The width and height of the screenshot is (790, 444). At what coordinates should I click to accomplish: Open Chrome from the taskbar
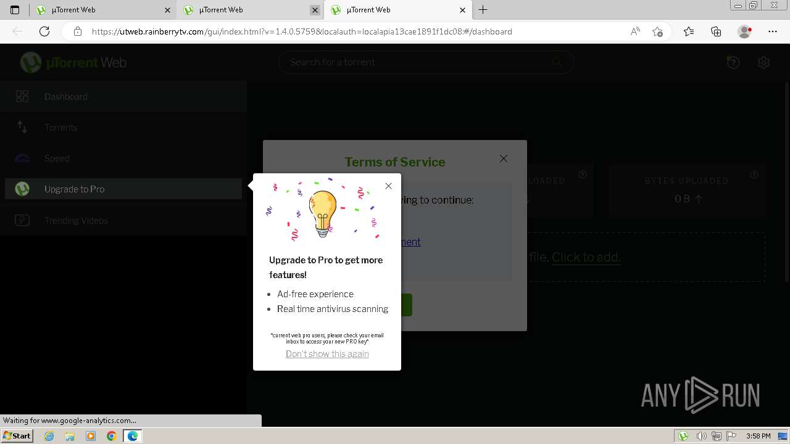[x=112, y=436]
